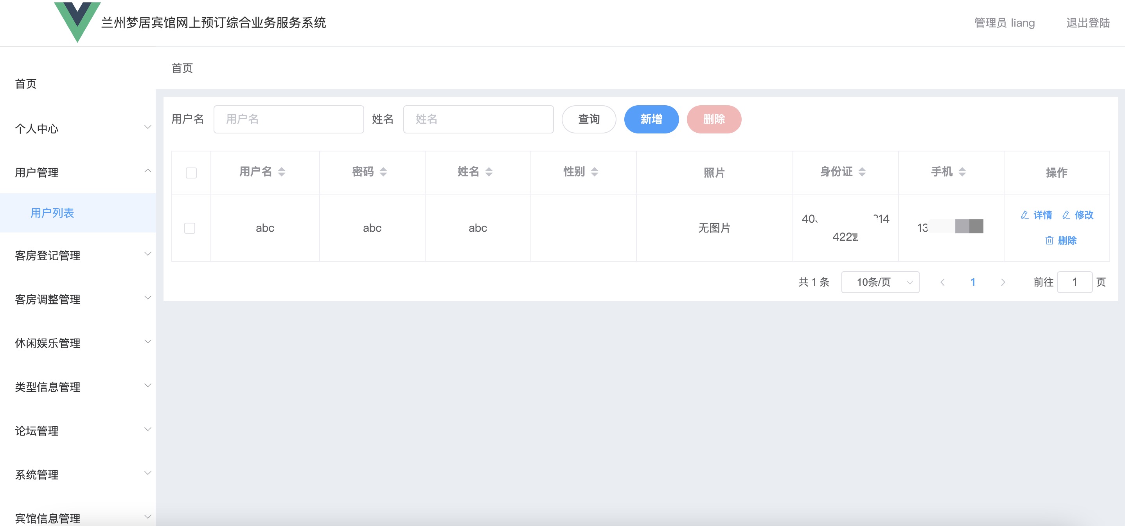Click the 无图片 photo cell

(714, 228)
